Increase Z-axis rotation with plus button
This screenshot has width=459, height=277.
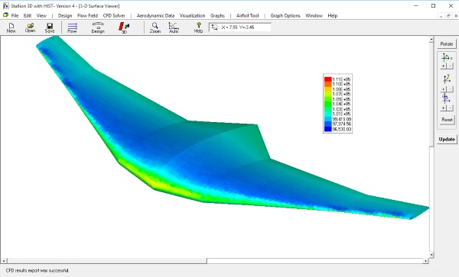click(x=443, y=108)
